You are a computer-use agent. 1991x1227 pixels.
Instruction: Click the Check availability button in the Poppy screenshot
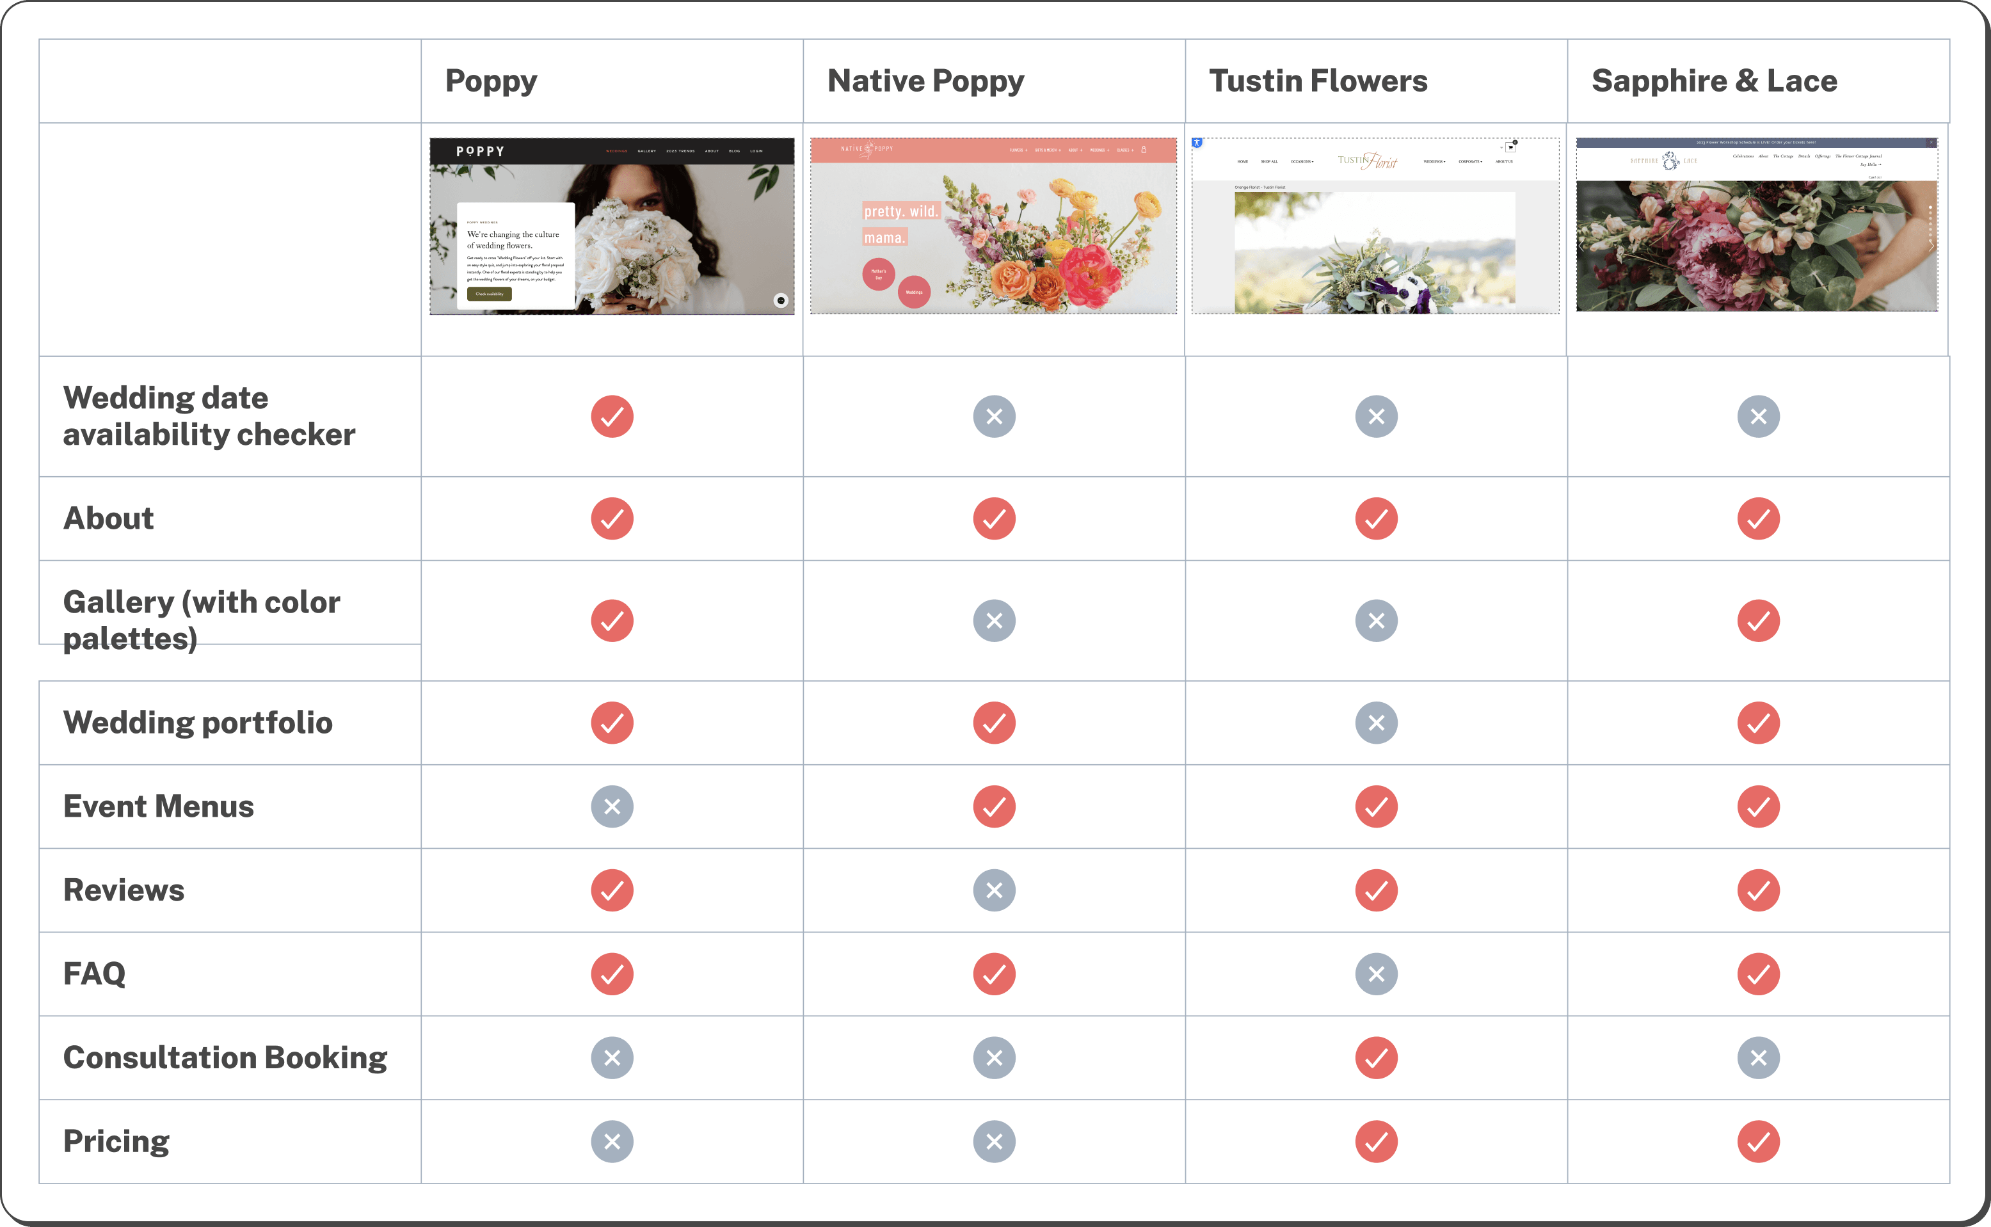click(x=489, y=294)
